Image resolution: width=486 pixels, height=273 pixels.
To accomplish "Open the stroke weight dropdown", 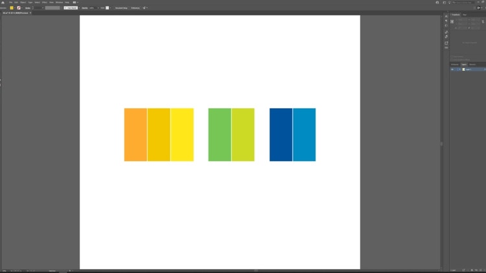I will 43,8.
